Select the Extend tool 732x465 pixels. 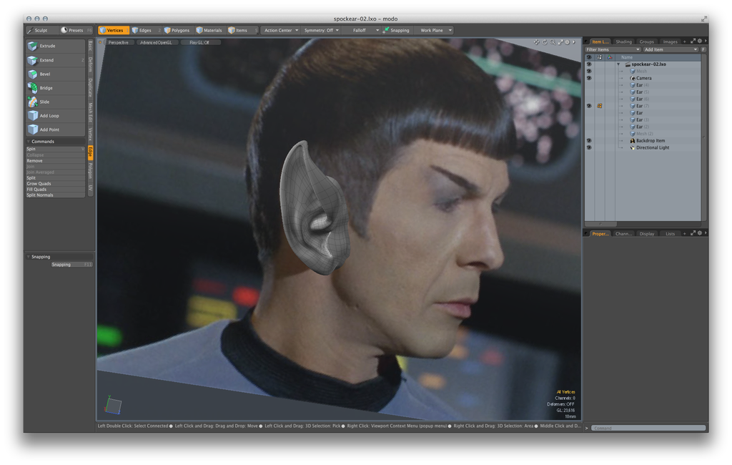[55, 60]
